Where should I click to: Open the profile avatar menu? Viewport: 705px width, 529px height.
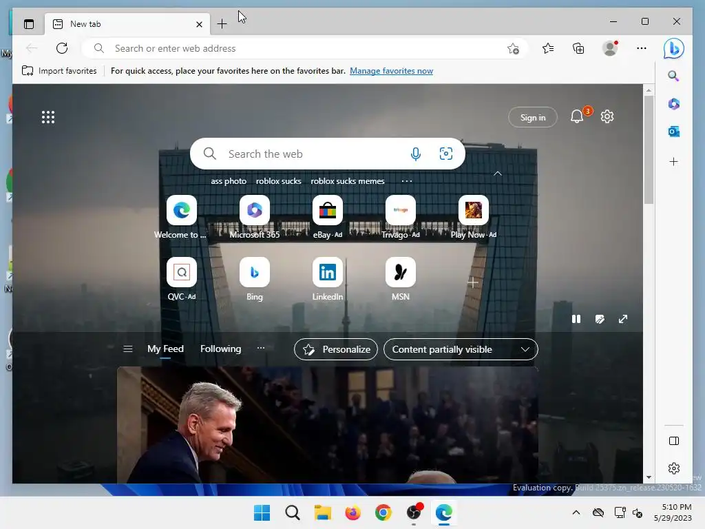(x=610, y=48)
